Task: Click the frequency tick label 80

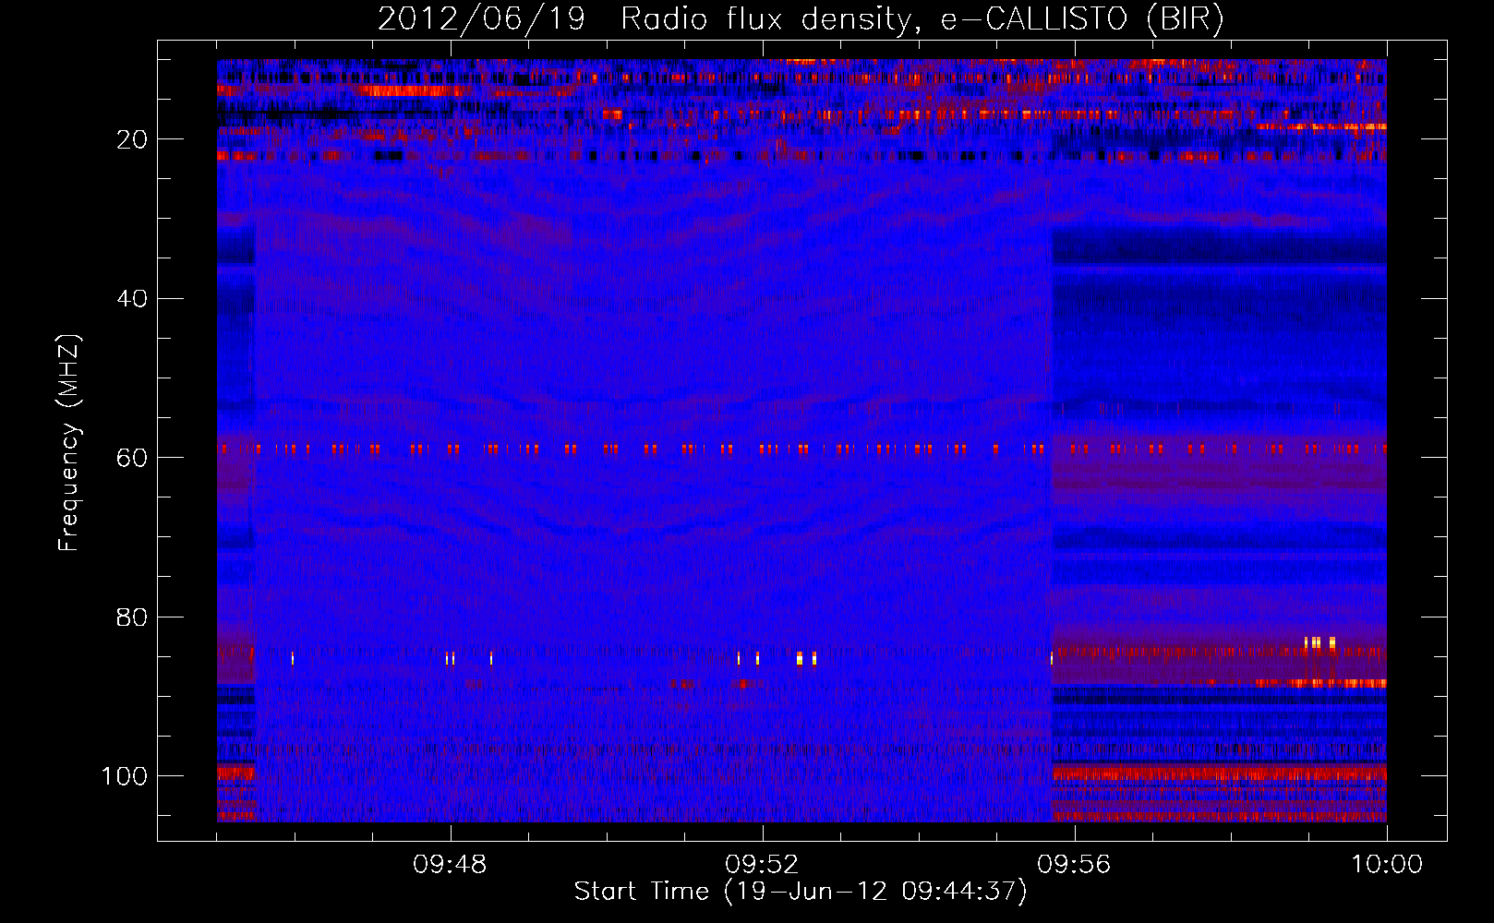Action: [x=133, y=617]
